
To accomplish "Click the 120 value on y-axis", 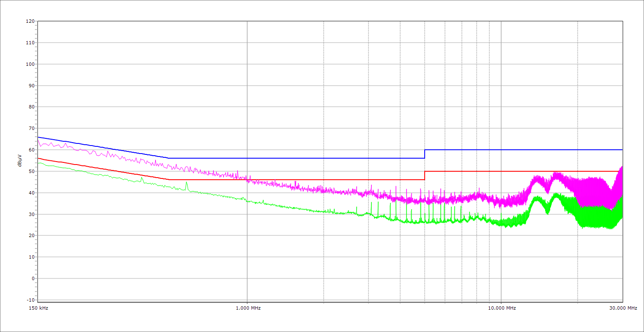I will pyautogui.click(x=30, y=21).
